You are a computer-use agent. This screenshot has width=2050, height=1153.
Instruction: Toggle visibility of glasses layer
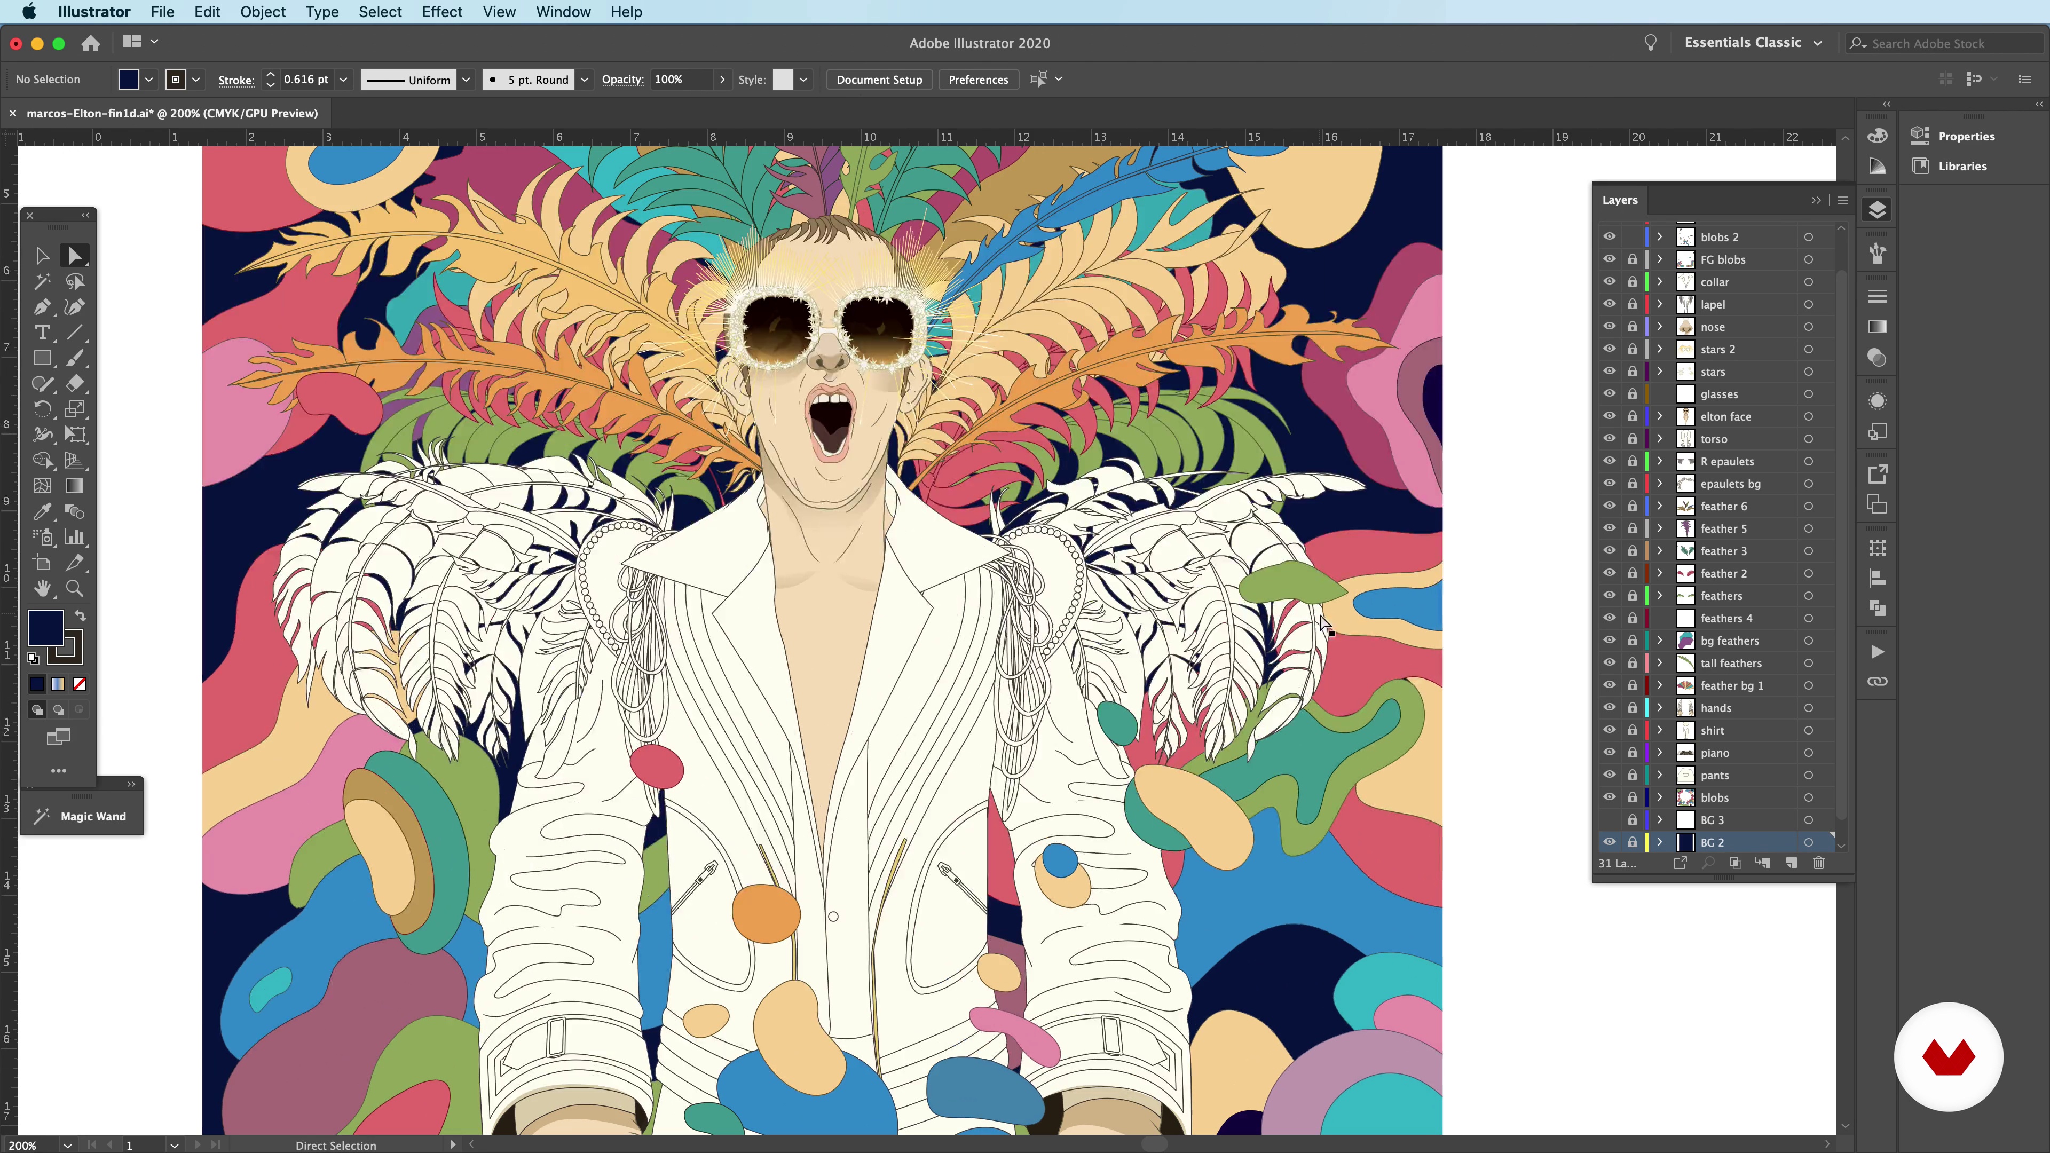(1609, 393)
